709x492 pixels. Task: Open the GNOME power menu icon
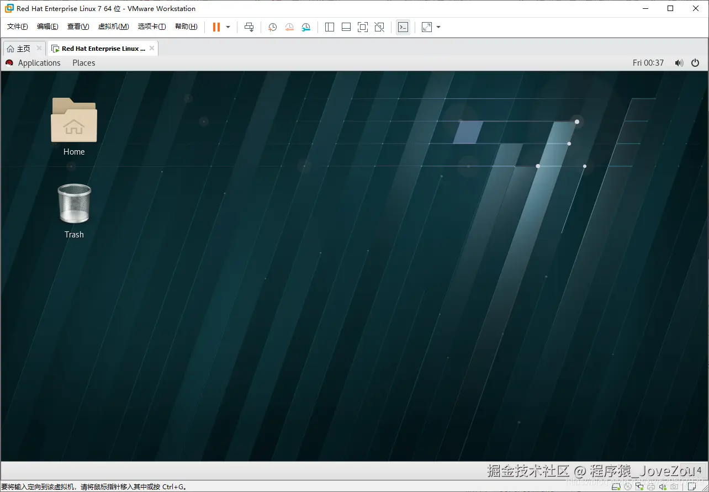click(x=695, y=63)
